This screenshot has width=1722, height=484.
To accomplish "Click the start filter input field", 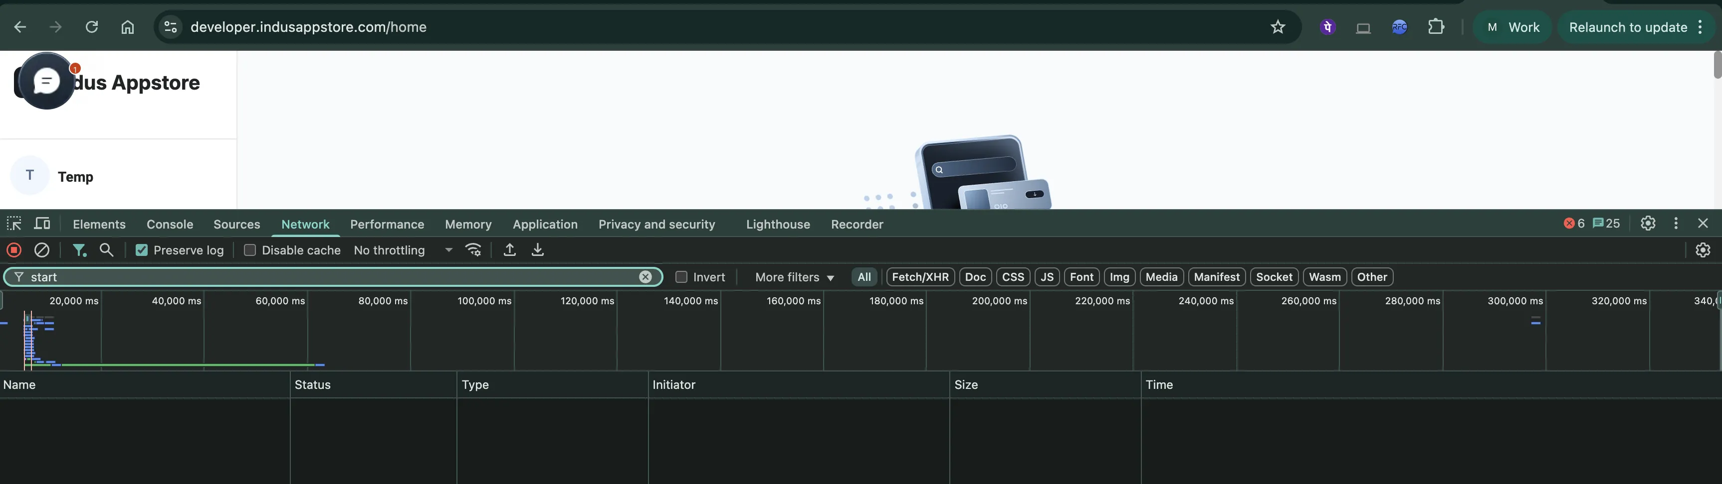I will [332, 277].
